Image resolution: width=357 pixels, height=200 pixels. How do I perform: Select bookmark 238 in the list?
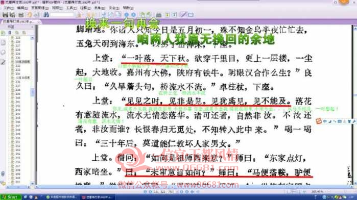coord(18,90)
